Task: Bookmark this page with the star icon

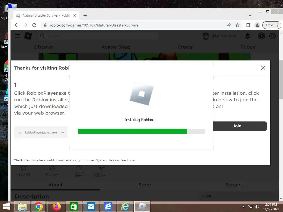Action: pos(237,25)
